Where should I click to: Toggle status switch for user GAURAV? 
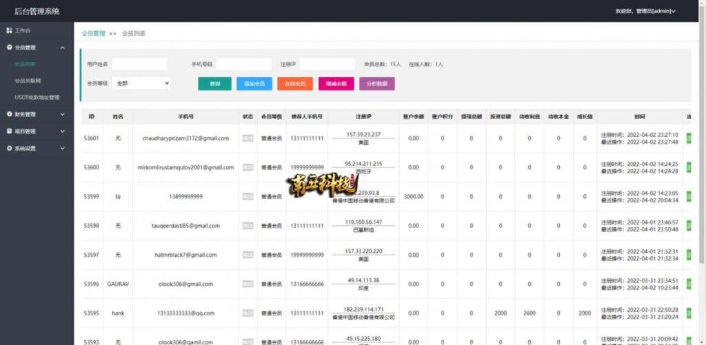coord(248,284)
